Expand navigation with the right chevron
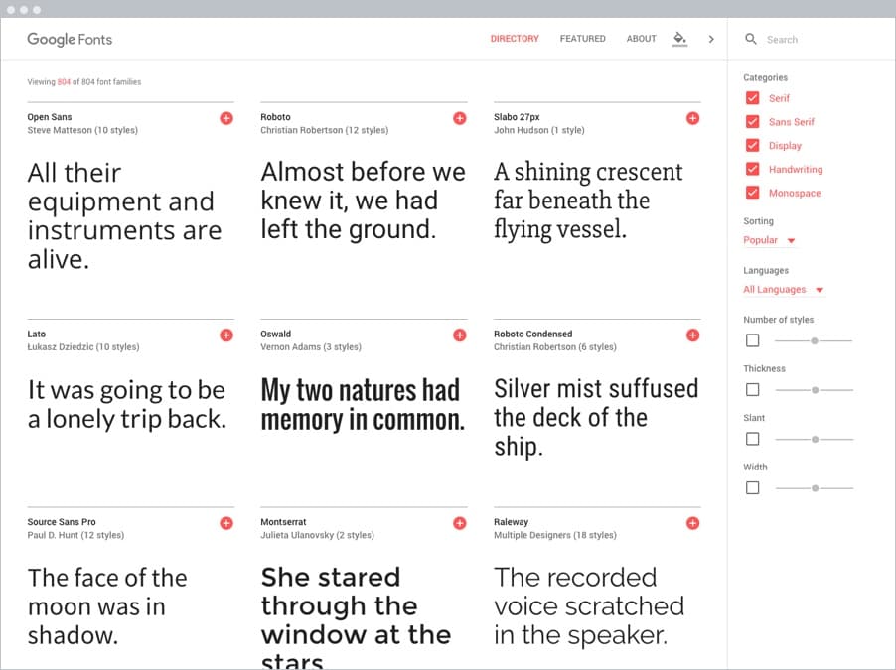 click(x=711, y=39)
